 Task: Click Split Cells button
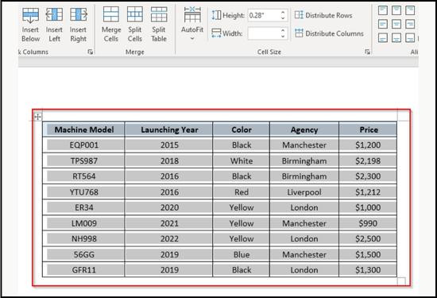point(135,25)
